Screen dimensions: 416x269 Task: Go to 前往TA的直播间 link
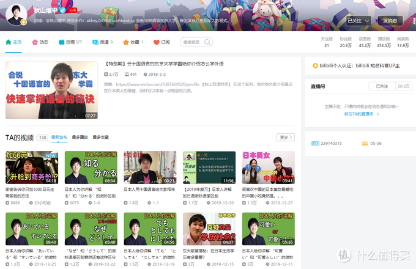[x=362, y=114]
